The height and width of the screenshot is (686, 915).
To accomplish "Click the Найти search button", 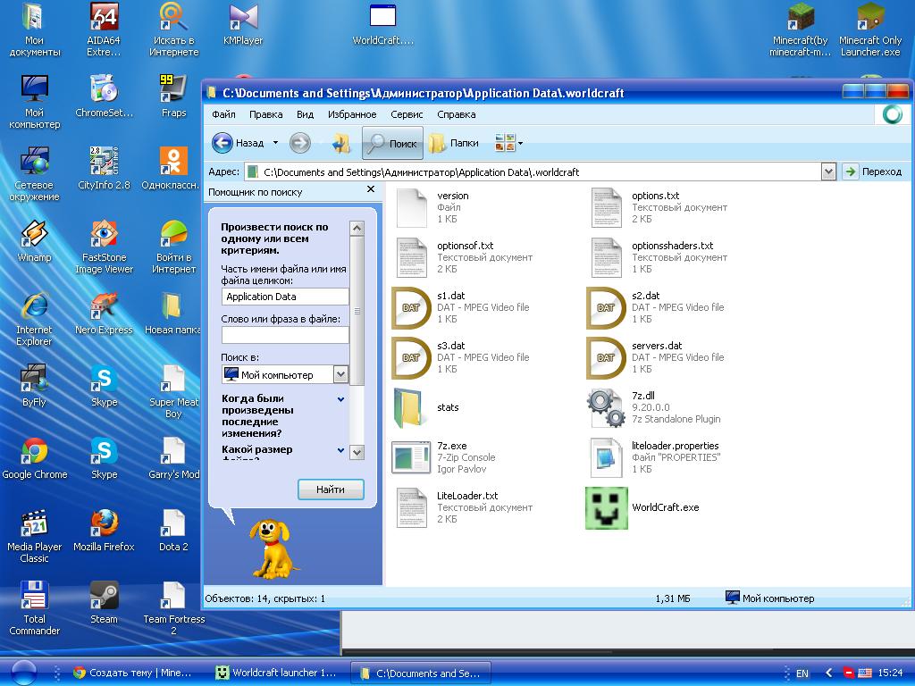I will (331, 489).
